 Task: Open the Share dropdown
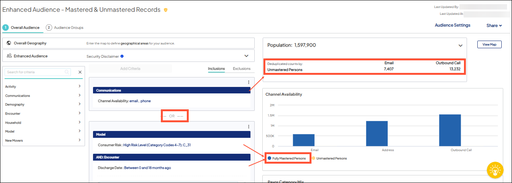coord(494,26)
